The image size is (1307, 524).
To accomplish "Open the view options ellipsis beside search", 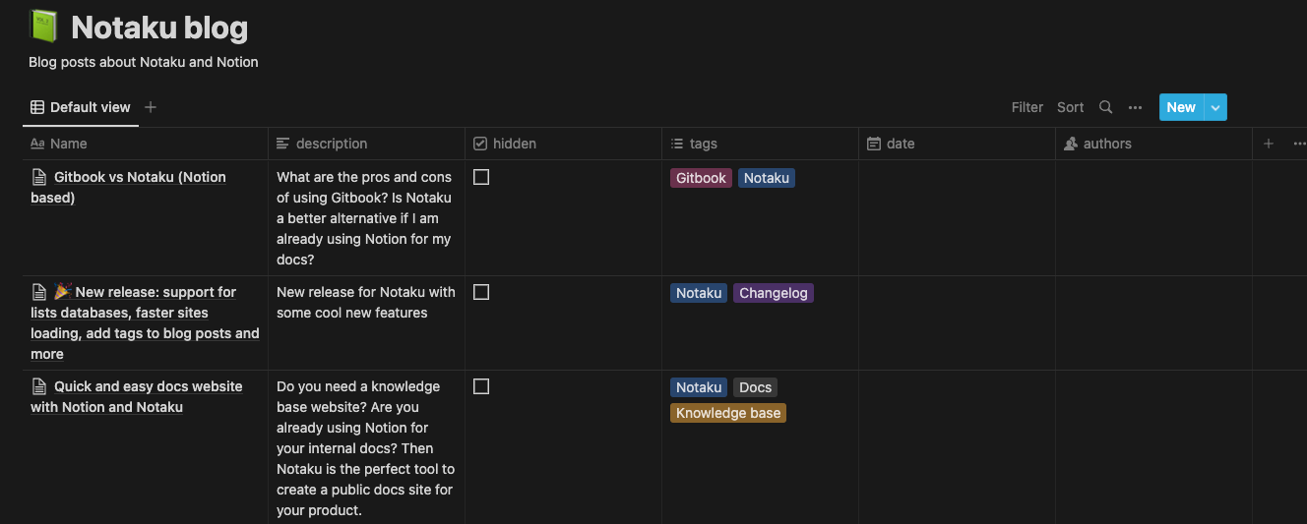I will point(1135,107).
